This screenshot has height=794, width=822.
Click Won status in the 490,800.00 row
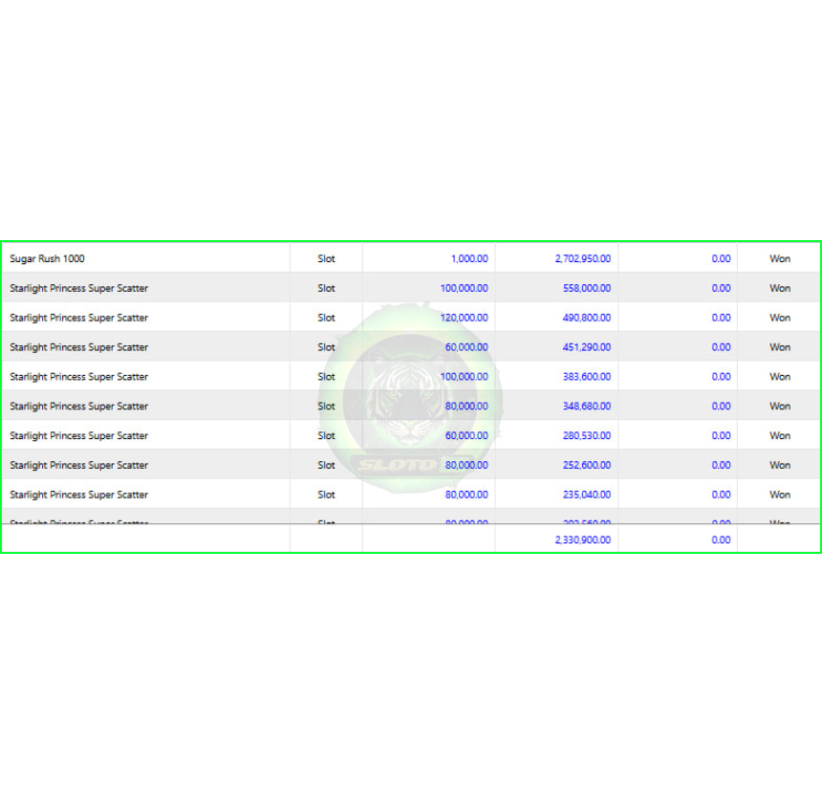pyautogui.click(x=780, y=318)
